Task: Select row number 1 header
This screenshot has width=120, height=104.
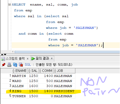Action: point(6,76)
